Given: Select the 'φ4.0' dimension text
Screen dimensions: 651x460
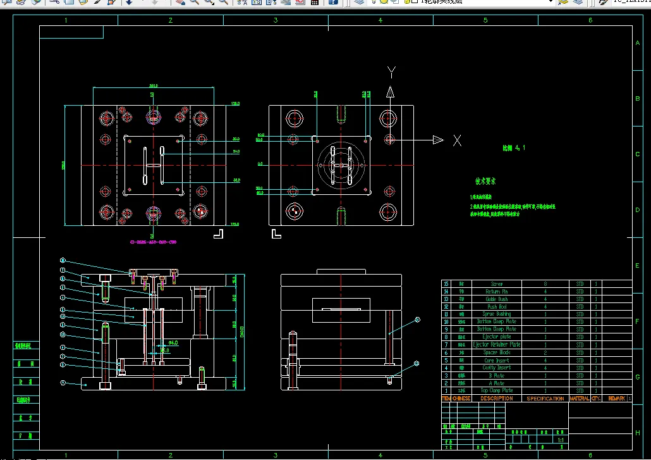Looking at the screenshot, I should tap(173, 343).
